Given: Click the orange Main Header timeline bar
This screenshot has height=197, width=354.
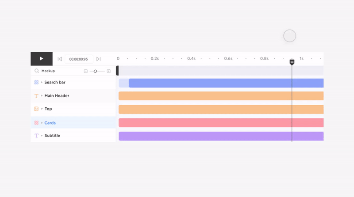Looking at the screenshot, I should 221,96.
